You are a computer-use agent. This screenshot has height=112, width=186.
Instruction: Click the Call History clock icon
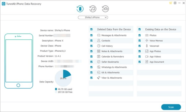pos(99,46)
